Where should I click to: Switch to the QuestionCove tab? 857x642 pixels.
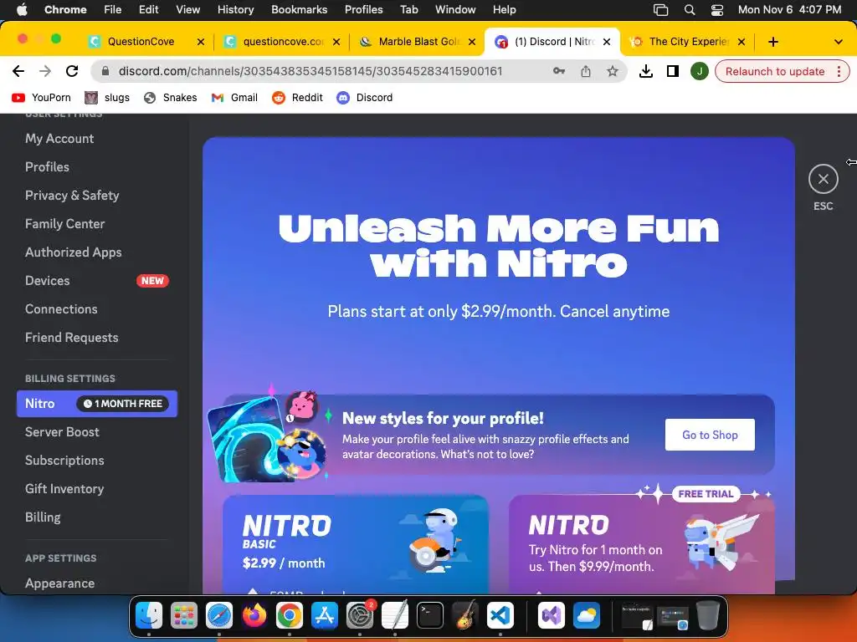(x=141, y=42)
